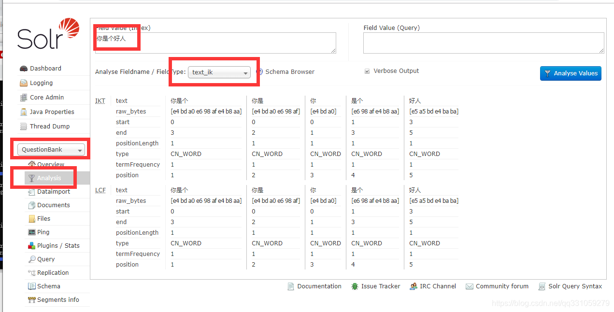The image size is (614, 312).
Task: Select the Analysis tab
Action: point(47,178)
